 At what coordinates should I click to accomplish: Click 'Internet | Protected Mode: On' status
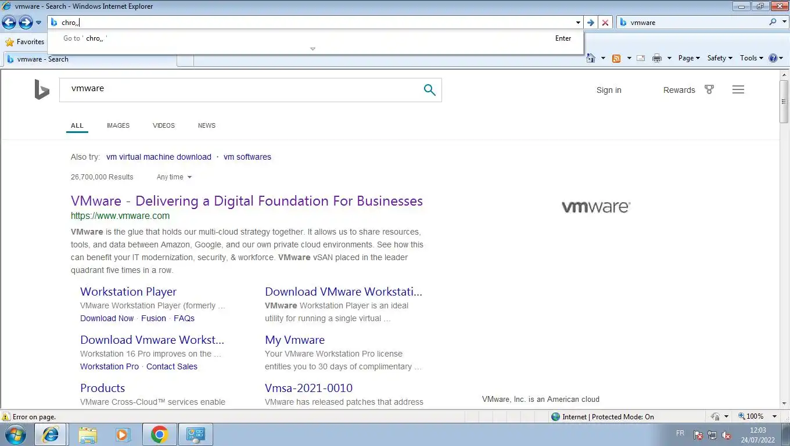click(x=602, y=417)
